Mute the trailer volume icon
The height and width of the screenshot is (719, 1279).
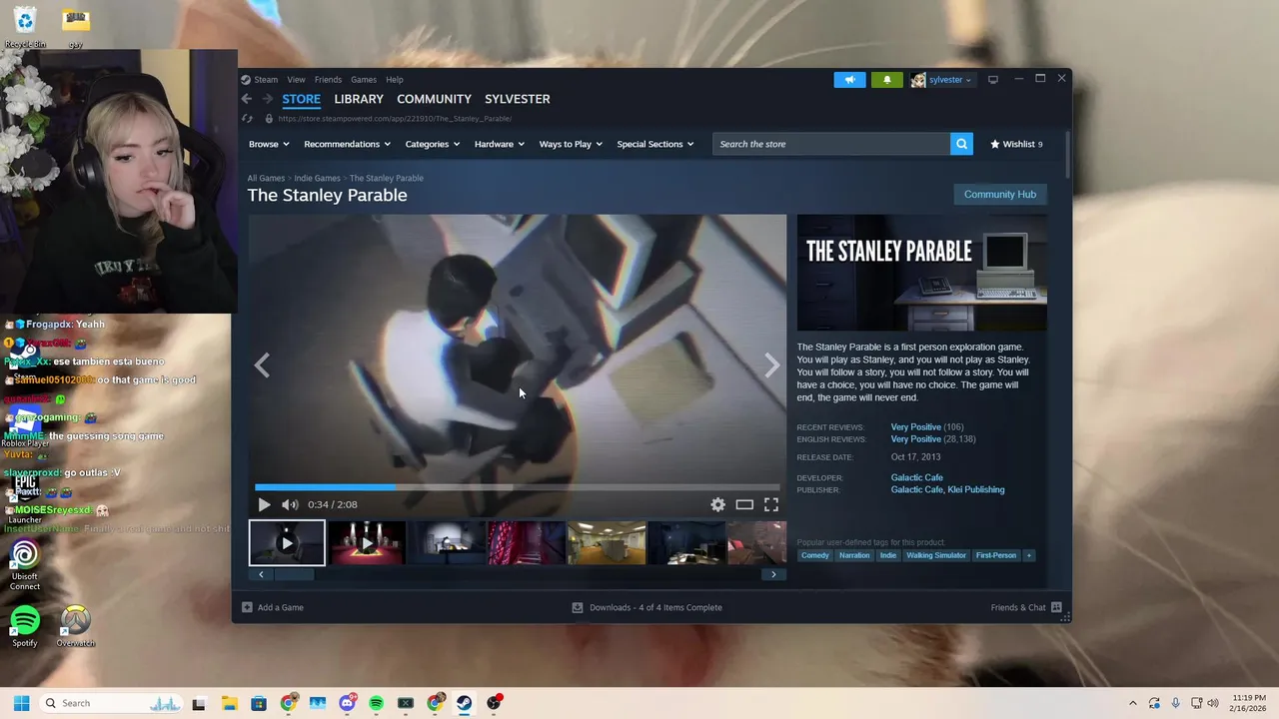pyautogui.click(x=290, y=504)
